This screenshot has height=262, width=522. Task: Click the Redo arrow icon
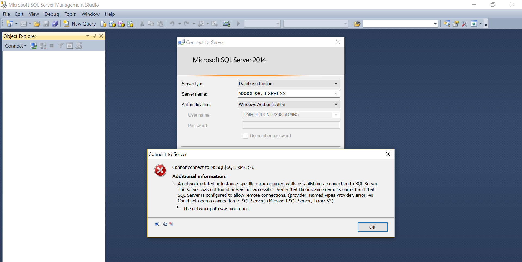pos(186,24)
